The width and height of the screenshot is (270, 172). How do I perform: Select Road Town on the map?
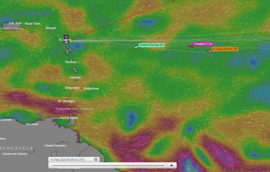tap(33, 23)
